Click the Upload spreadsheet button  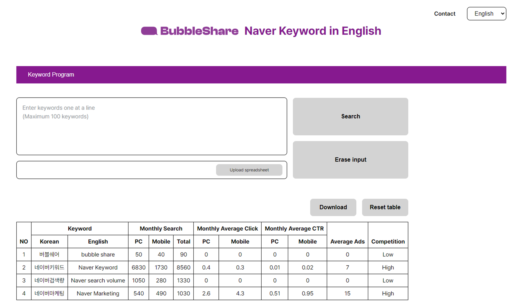(x=249, y=170)
